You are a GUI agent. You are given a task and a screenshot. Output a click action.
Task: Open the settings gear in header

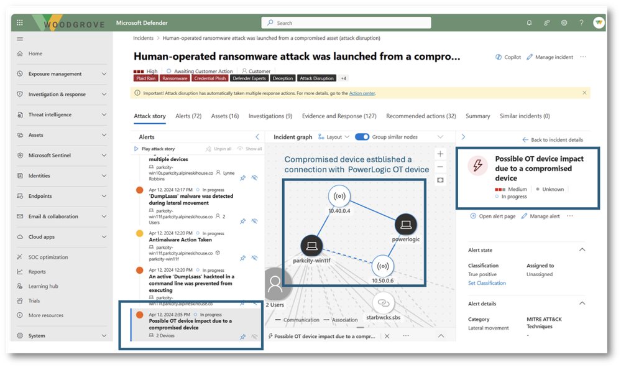(x=564, y=23)
